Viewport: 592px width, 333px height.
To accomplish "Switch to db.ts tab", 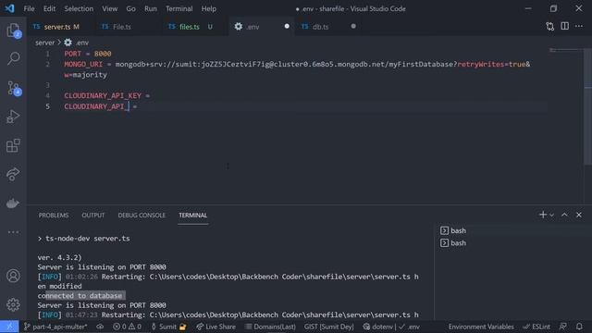I will (321, 27).
